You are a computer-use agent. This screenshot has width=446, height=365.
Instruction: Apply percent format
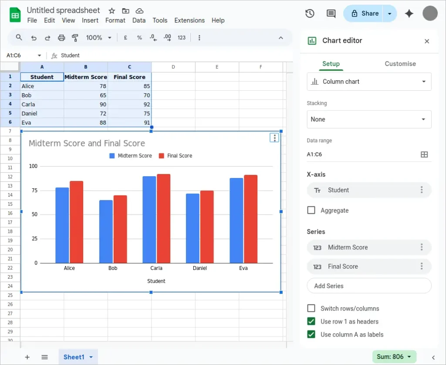pos(139,38)
